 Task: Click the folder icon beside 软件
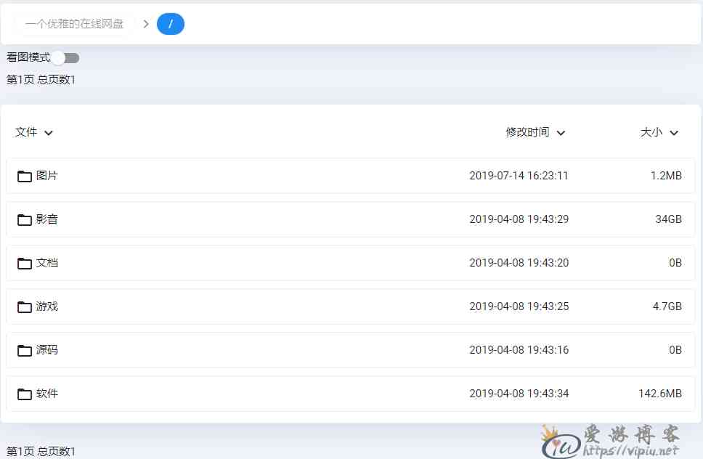(25, 394)
